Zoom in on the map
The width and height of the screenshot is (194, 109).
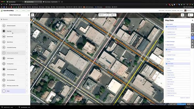pos(192,25)
